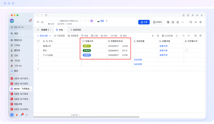Click 发起签署 in row 5
This screenshot has width=214, height=124.
pyautogui.click(x=138, y=64)
